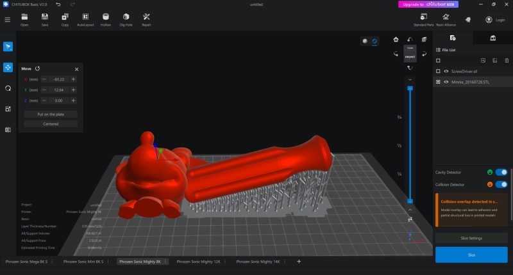The height and width of the screenshot is (275, 513).
Task: Decrease the Z (mm) value with minus
Action: (x=44, y=100)
